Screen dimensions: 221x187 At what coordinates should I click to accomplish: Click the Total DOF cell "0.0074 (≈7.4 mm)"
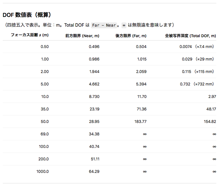pos(197,47)
